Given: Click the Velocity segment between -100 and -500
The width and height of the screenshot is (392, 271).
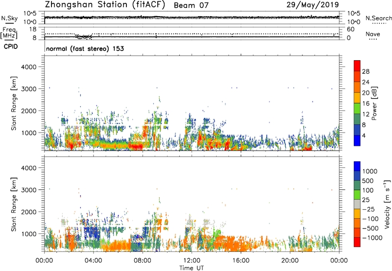Looking at the screenshot, I should (x=357, y=224).
